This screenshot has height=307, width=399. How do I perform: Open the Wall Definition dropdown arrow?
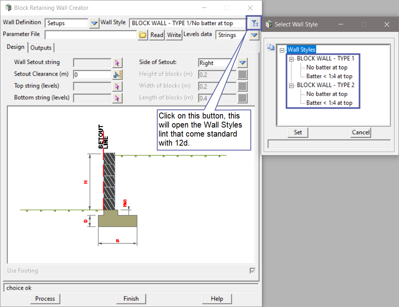94,23
